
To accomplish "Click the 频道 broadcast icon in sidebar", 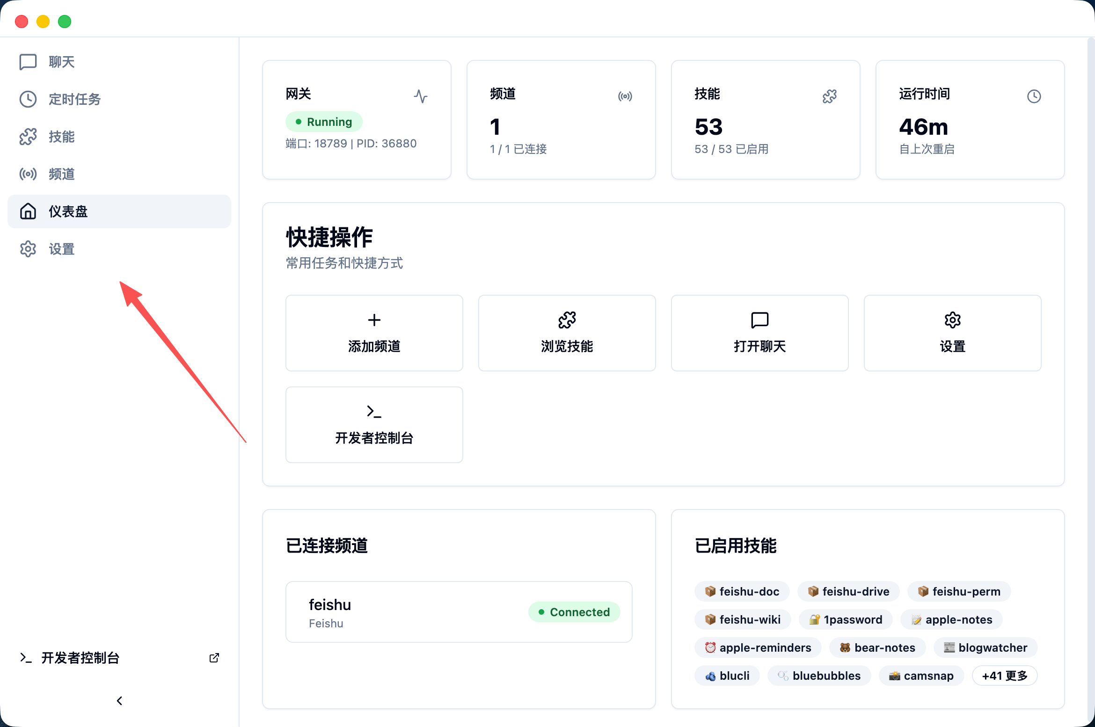I will [x=28, y=174].
